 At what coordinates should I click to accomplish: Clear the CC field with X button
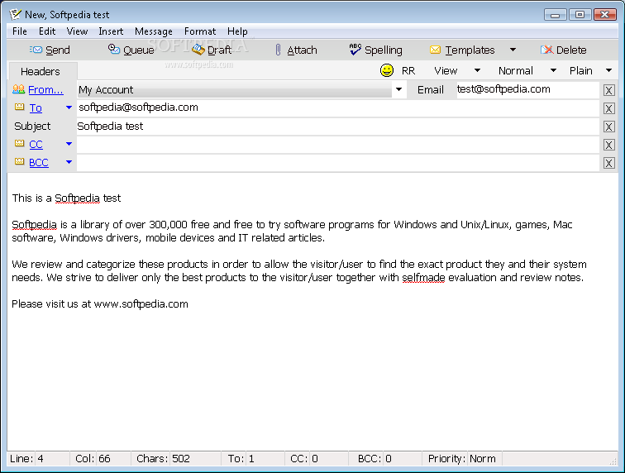point(608,145)
